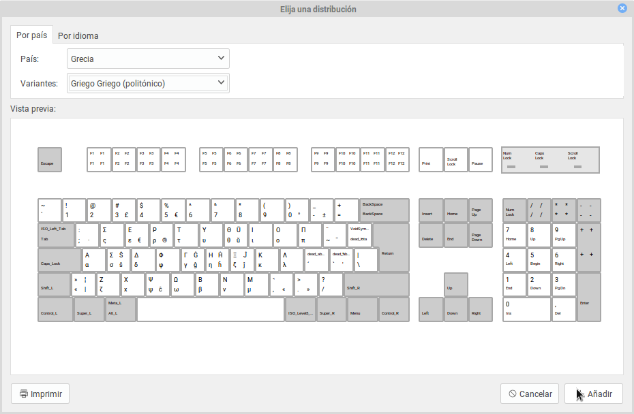Select the Por país tab
634x414 pixels.
pyautogui.click(x=31, y=35)
